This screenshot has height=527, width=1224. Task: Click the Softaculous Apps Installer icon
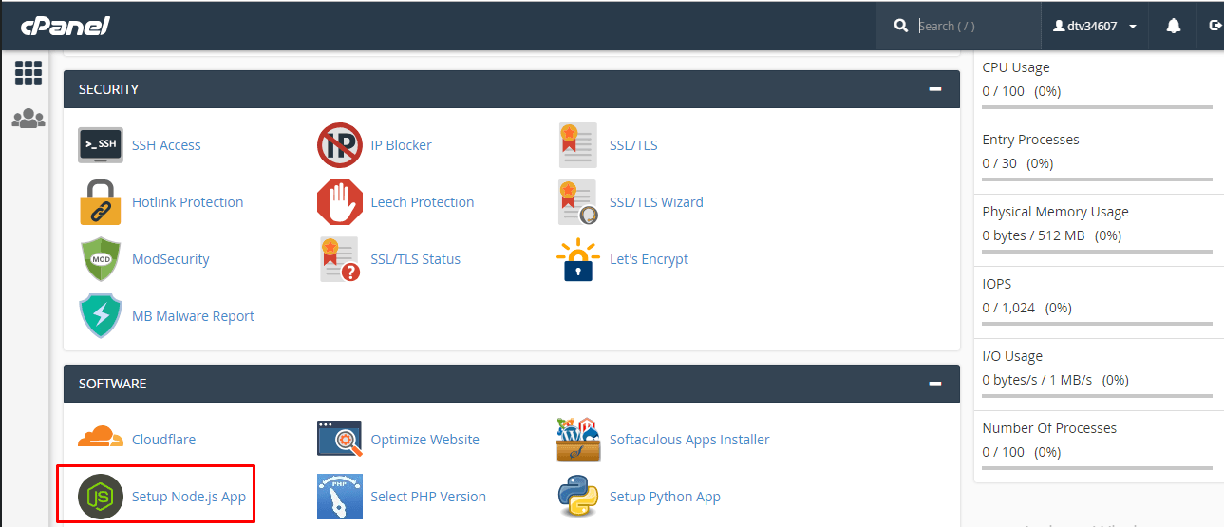578,440
